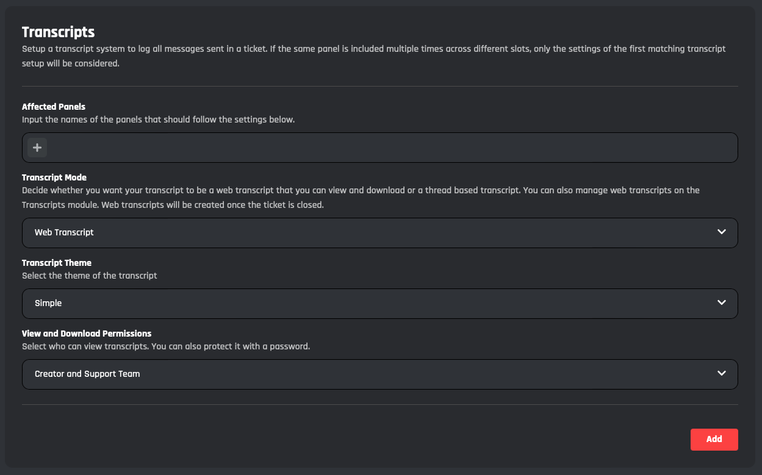Open the Simple transcript theme dropdown
Viewport: 762px width, 475px height.
point(378,303)
